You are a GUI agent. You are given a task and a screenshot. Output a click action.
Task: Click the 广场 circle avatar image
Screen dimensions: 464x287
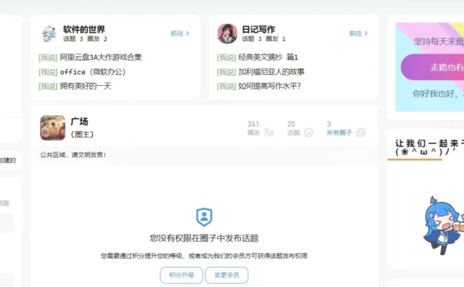53,128
